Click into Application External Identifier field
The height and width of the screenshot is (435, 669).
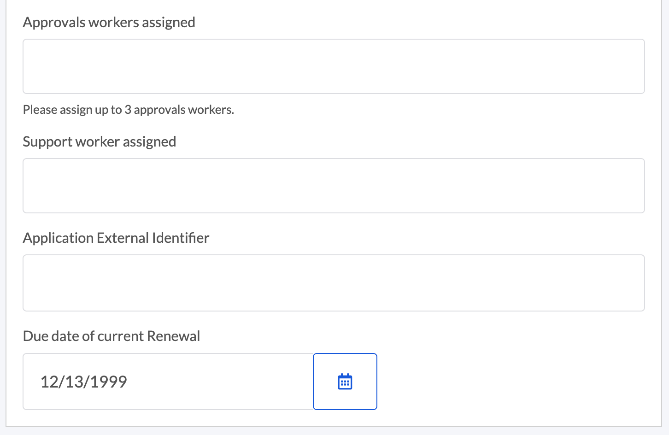(334, 283)
